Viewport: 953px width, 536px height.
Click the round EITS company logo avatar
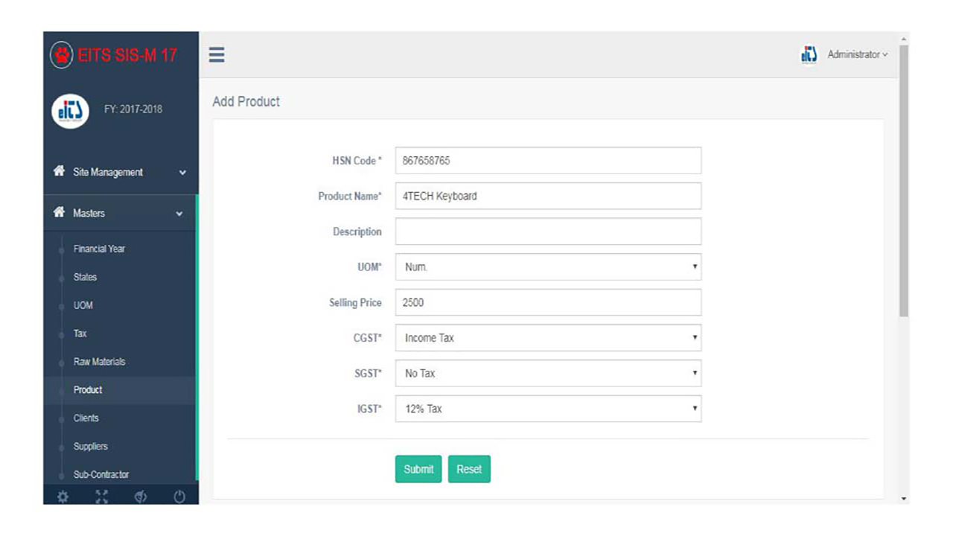(x=70, y=111)
